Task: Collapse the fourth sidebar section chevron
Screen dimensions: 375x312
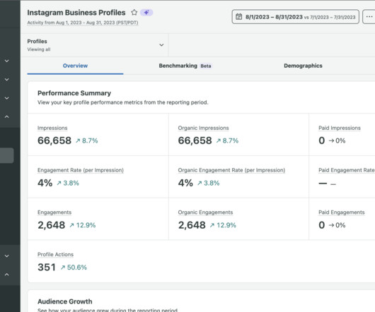Action: coord(6,116)
